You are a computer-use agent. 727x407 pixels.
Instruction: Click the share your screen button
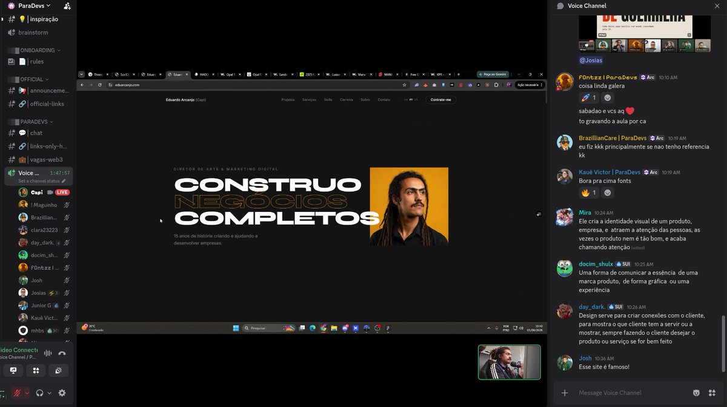(x=13, y=371)
